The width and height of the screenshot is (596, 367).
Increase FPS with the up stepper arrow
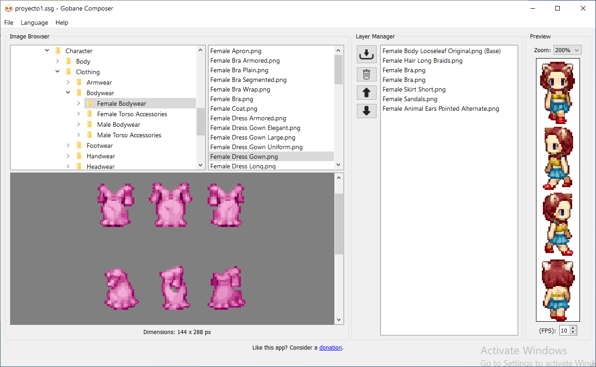pos(573,328)
